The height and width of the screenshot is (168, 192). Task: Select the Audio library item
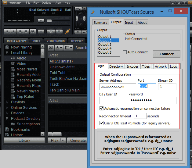click(21, 58)
